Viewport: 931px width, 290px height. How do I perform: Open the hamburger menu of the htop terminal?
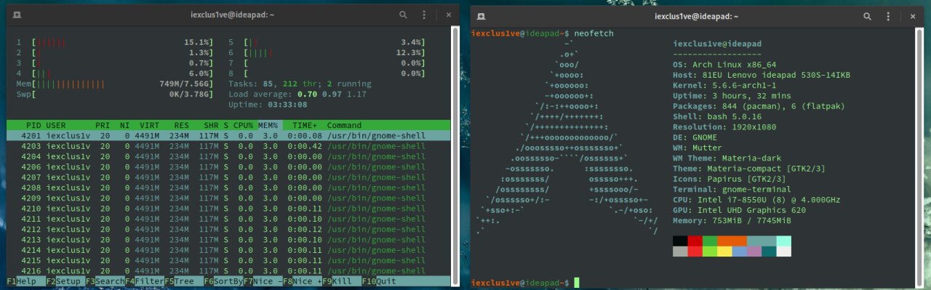(424, 15)
